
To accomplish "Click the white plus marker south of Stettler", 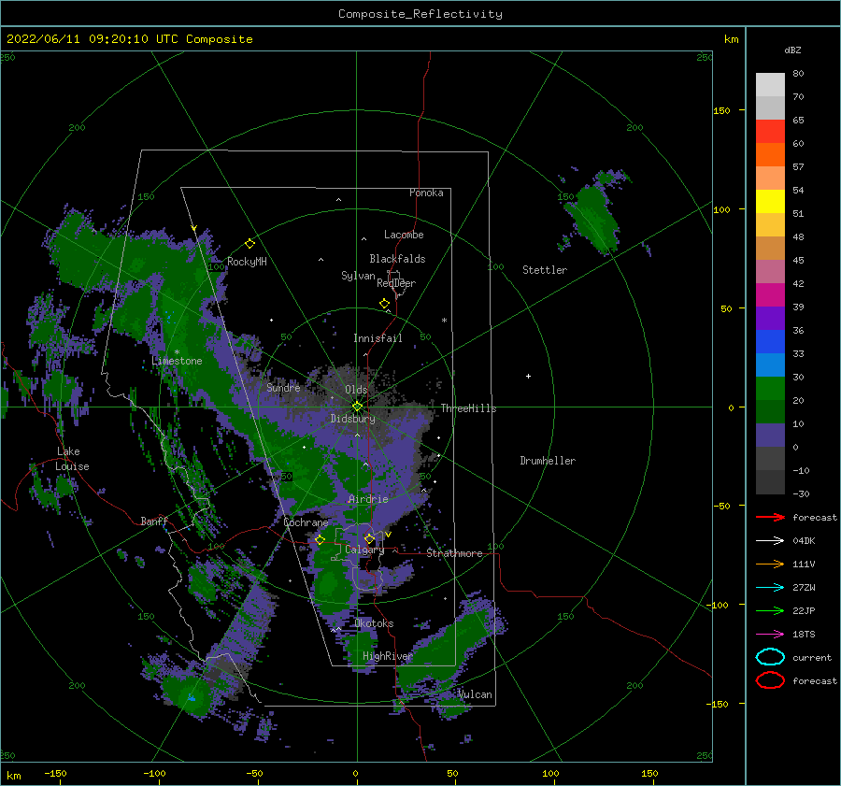I will click(528, 376).
